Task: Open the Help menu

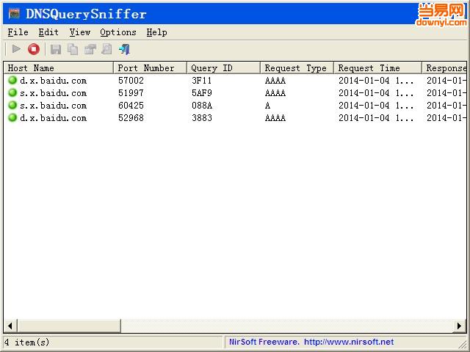Action: (156, 32)
